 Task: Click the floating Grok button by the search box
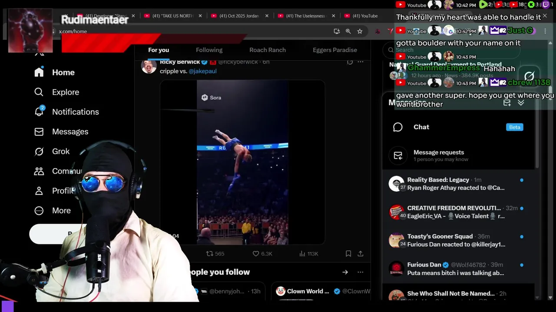tap(529, 76)
